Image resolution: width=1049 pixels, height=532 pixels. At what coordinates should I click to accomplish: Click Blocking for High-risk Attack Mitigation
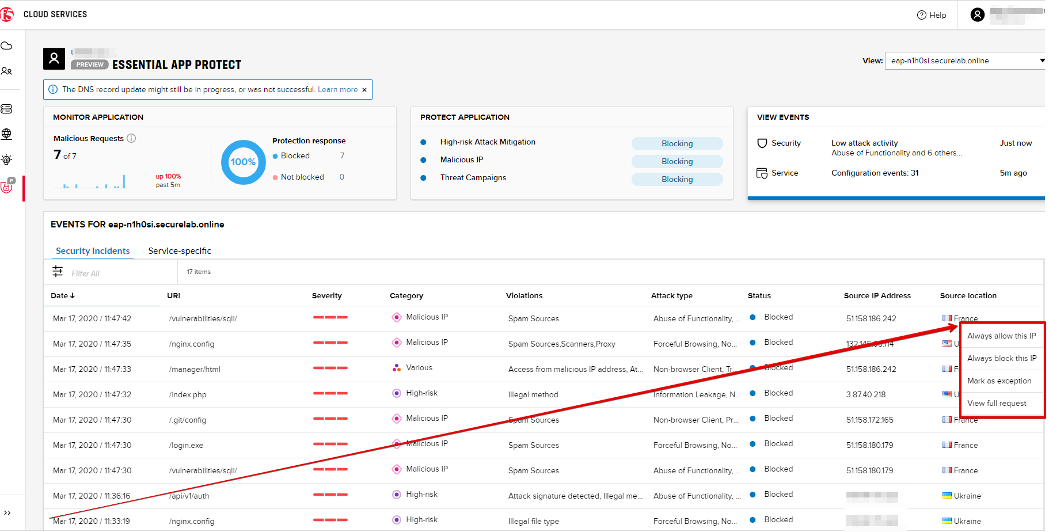[x=677, y=143]
